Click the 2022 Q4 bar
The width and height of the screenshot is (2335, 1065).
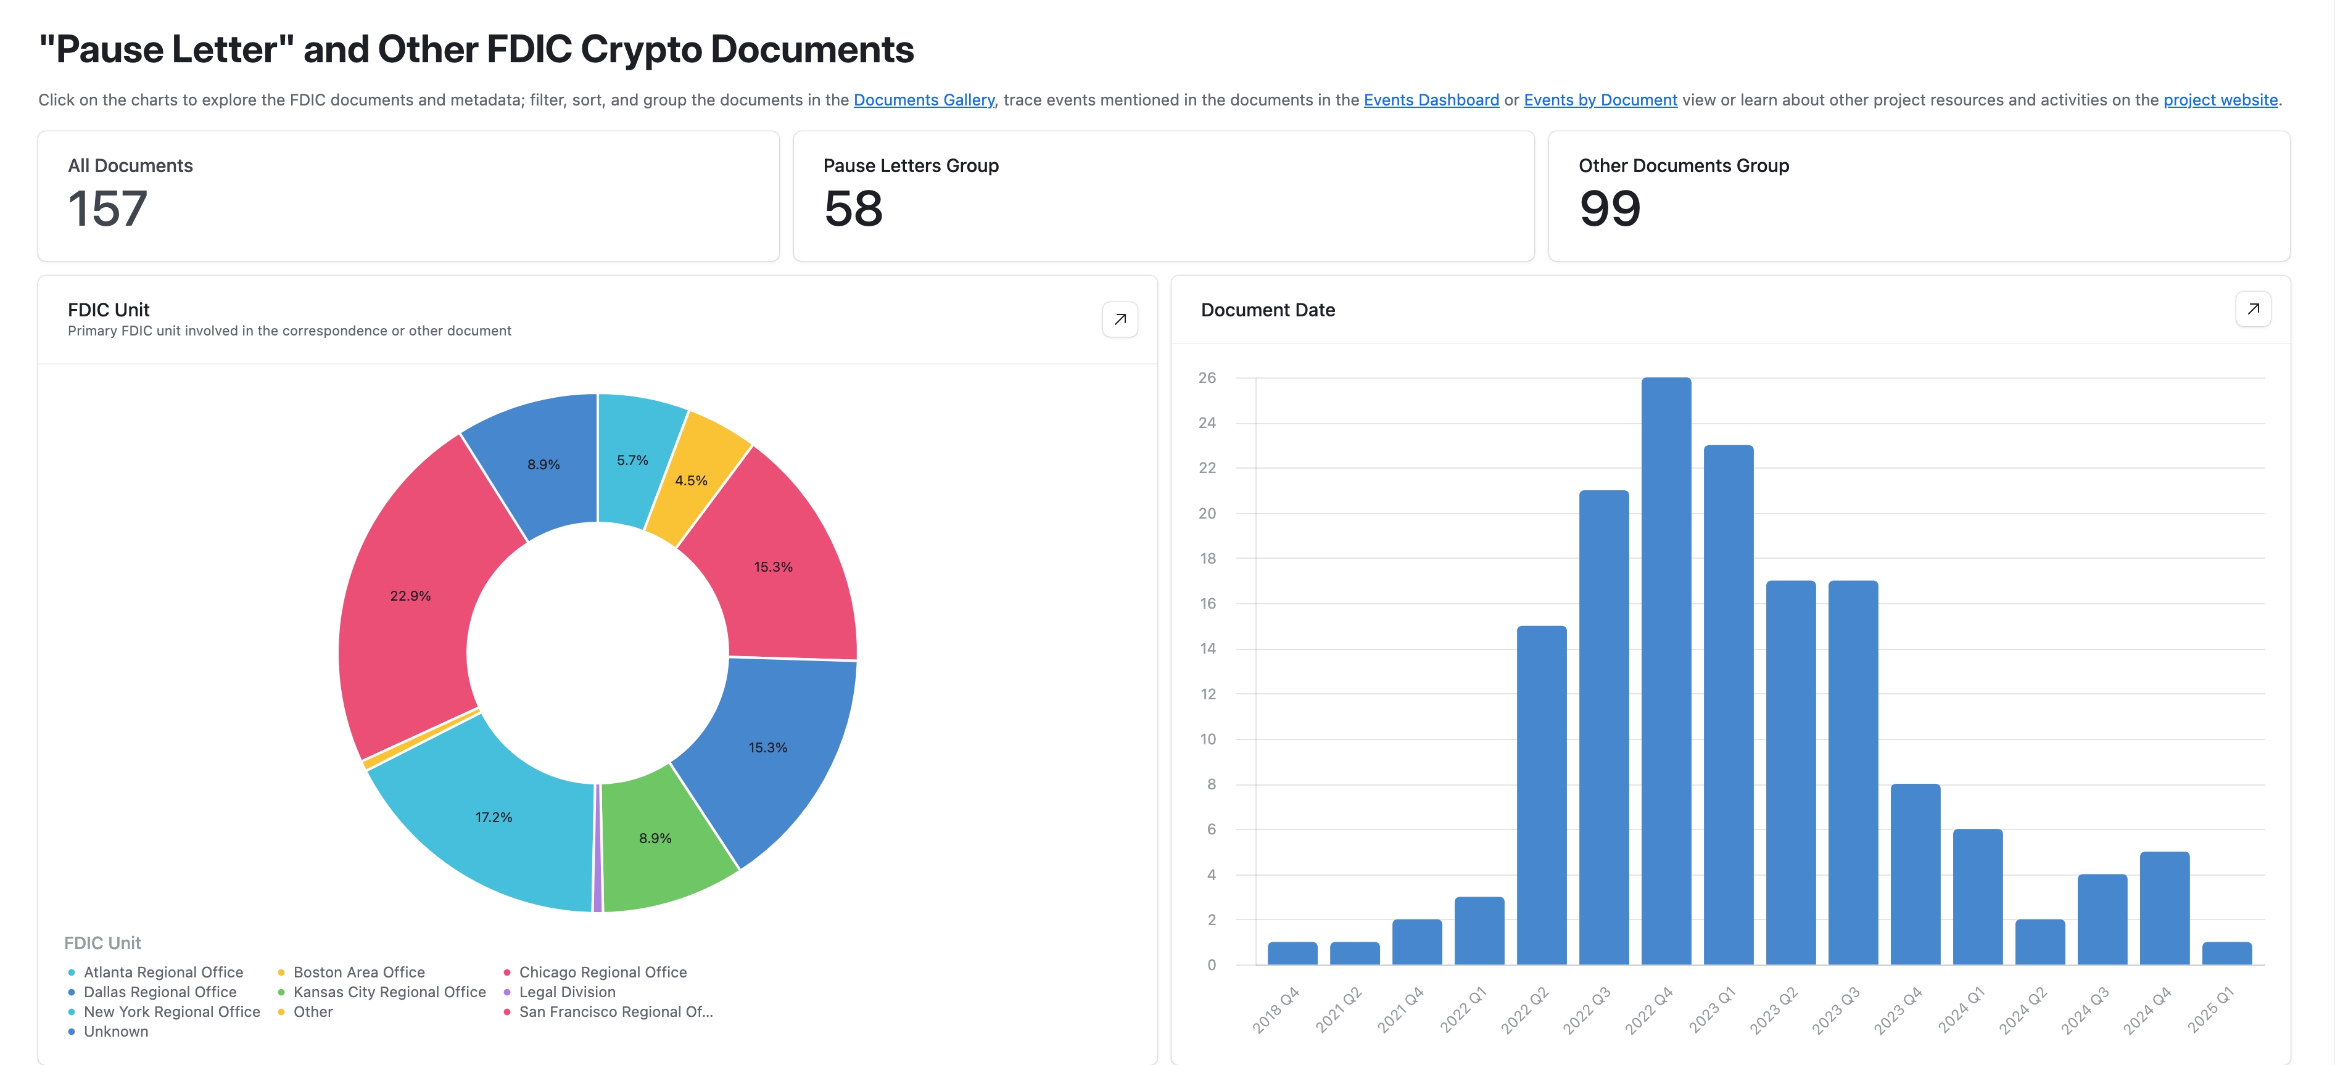point(1666,671)
